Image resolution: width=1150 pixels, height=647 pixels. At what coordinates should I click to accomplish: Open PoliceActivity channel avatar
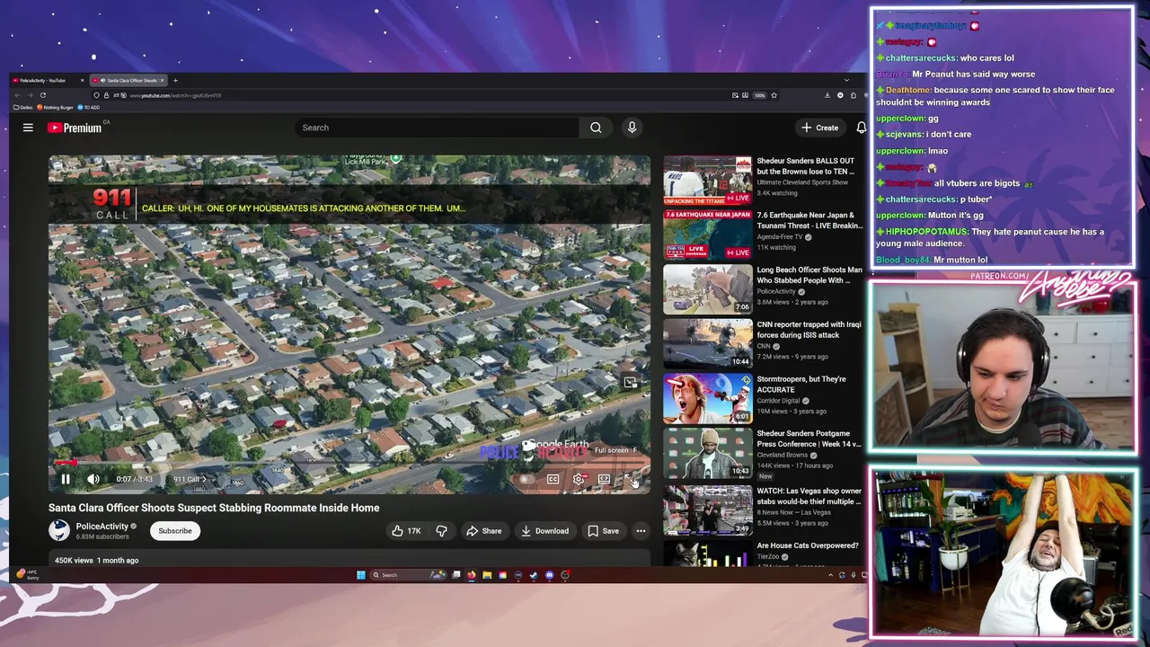pyautogui.click(x=59, y=530)
